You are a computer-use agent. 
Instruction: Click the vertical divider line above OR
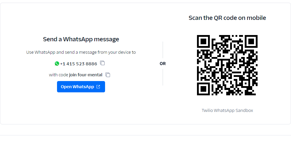tap(163, 50)
